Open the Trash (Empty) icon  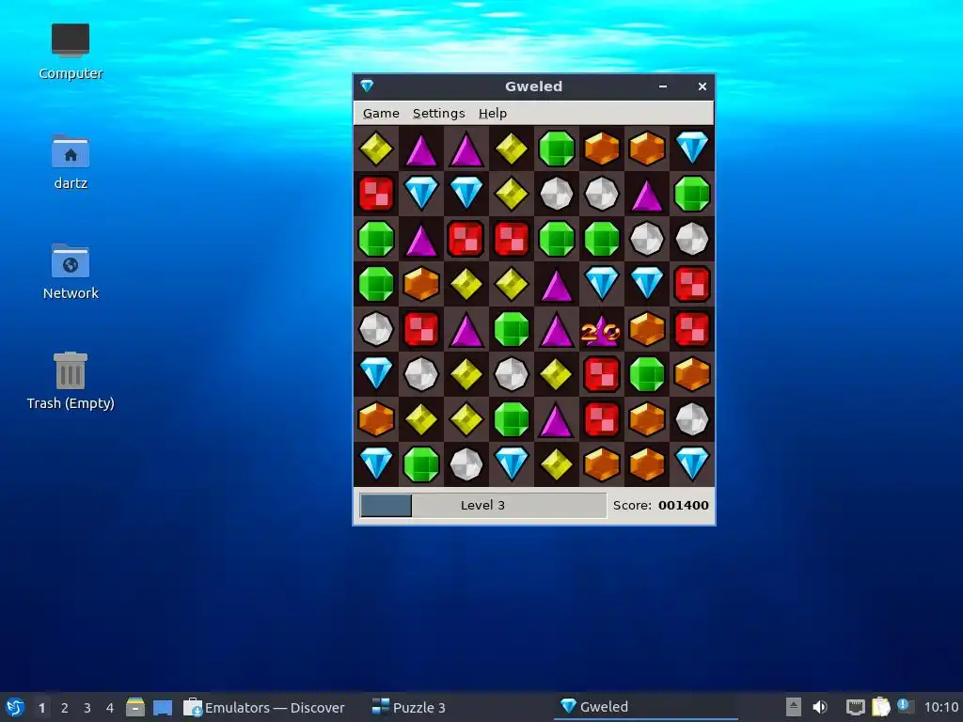tap(71, 382)
